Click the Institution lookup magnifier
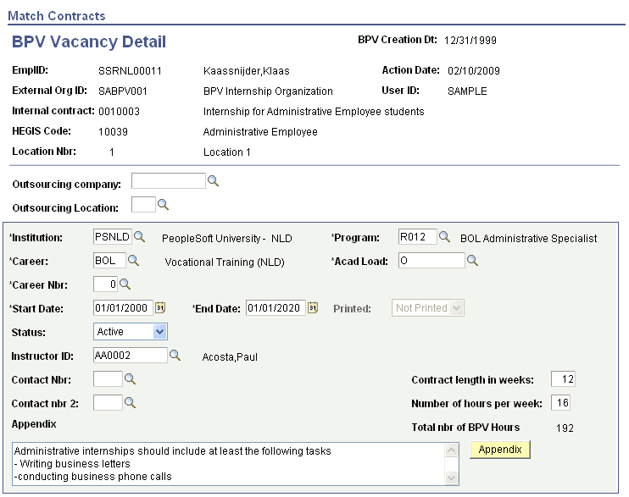Viewport: 629px width, 497px height. (139, 237)
